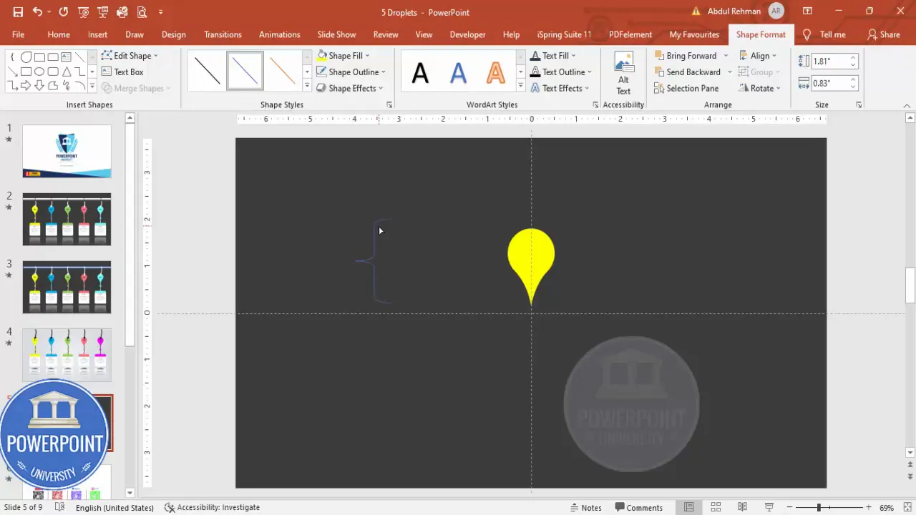Open the Text Fill dropdown
The width and height of the screenshot is (916, 515).
click(553, 55)
